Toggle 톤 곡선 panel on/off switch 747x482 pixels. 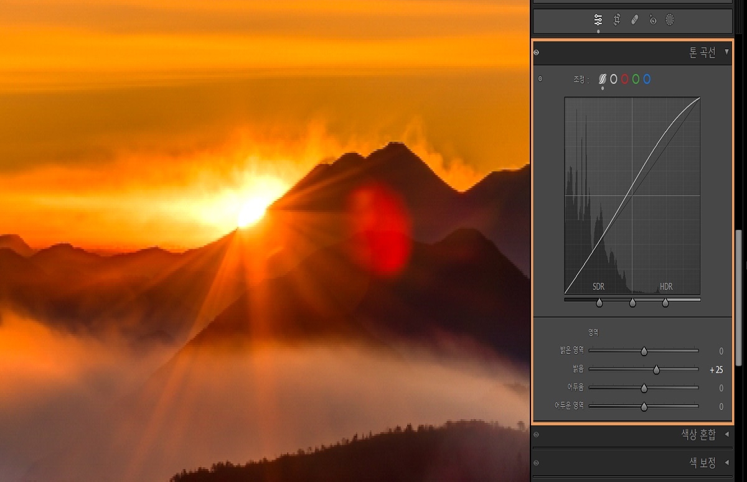(x=536, y=53)
